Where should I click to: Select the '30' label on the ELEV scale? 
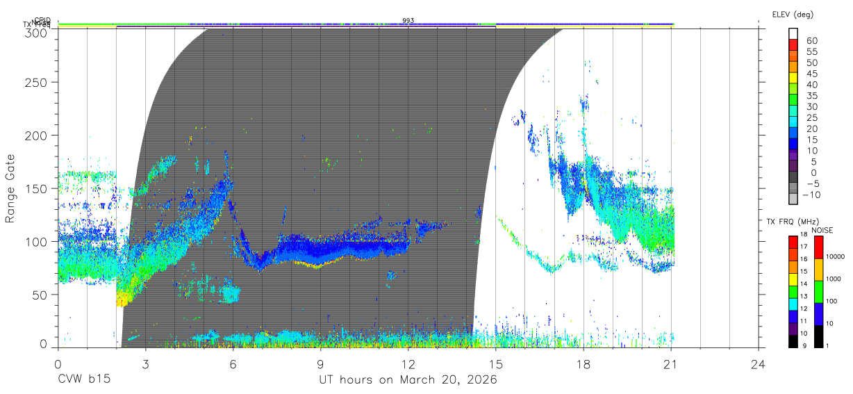point(812,106)
